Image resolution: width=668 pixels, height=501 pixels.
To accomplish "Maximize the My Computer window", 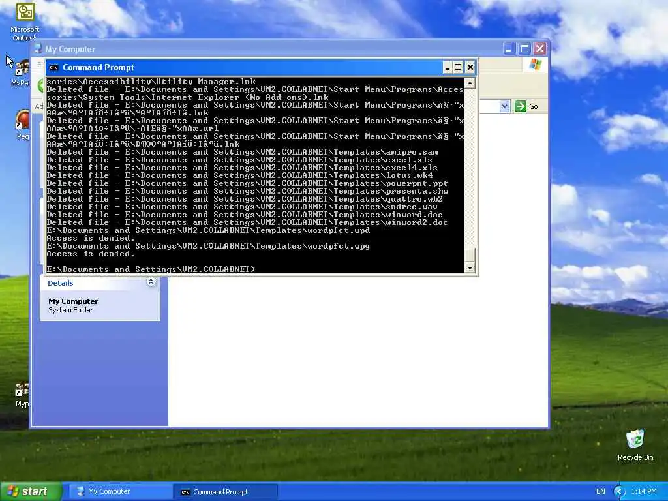I will pos(524,49).
